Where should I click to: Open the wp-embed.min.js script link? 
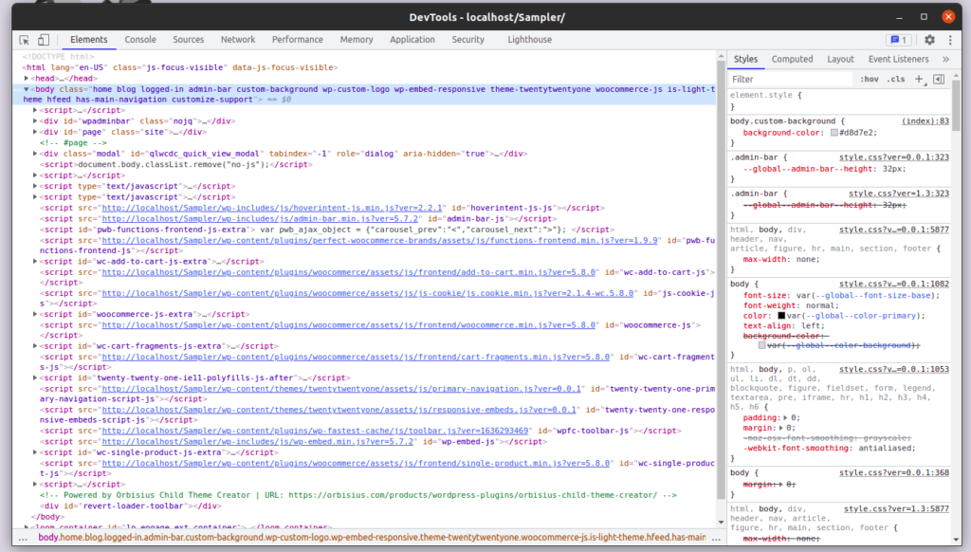pos(258,442)
